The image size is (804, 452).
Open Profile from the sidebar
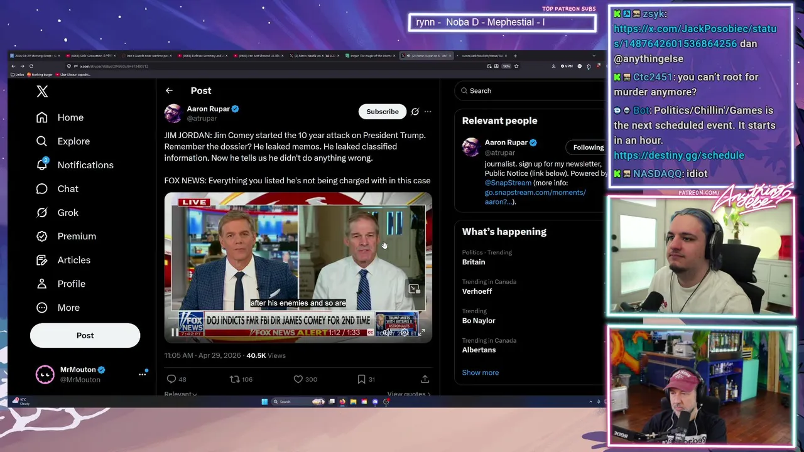(60, 284)
